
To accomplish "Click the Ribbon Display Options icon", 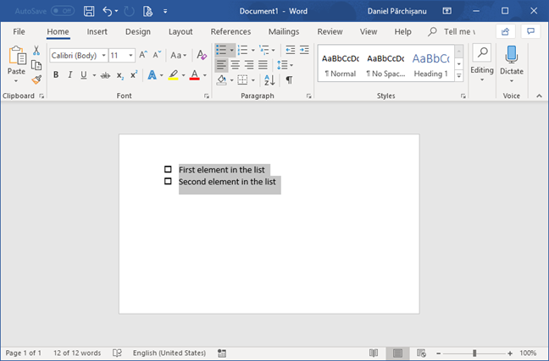I will [446, 11].
